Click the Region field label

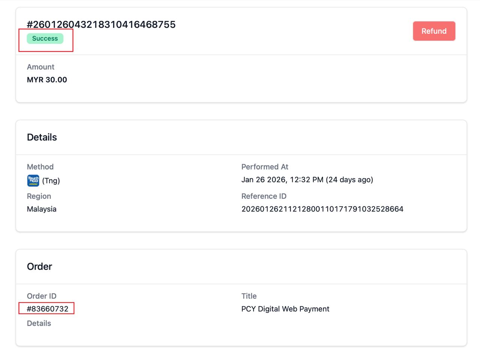click(x=39, y=196)
